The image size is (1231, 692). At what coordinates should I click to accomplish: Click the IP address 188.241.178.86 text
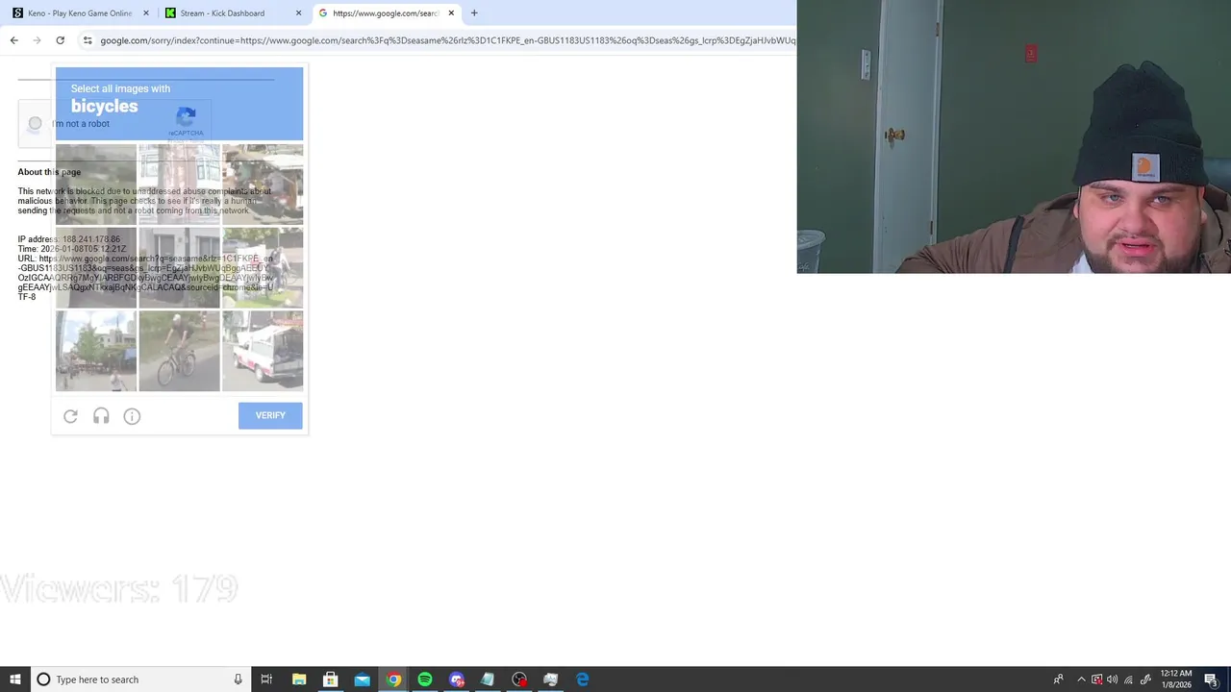click(x=69, y=239)
